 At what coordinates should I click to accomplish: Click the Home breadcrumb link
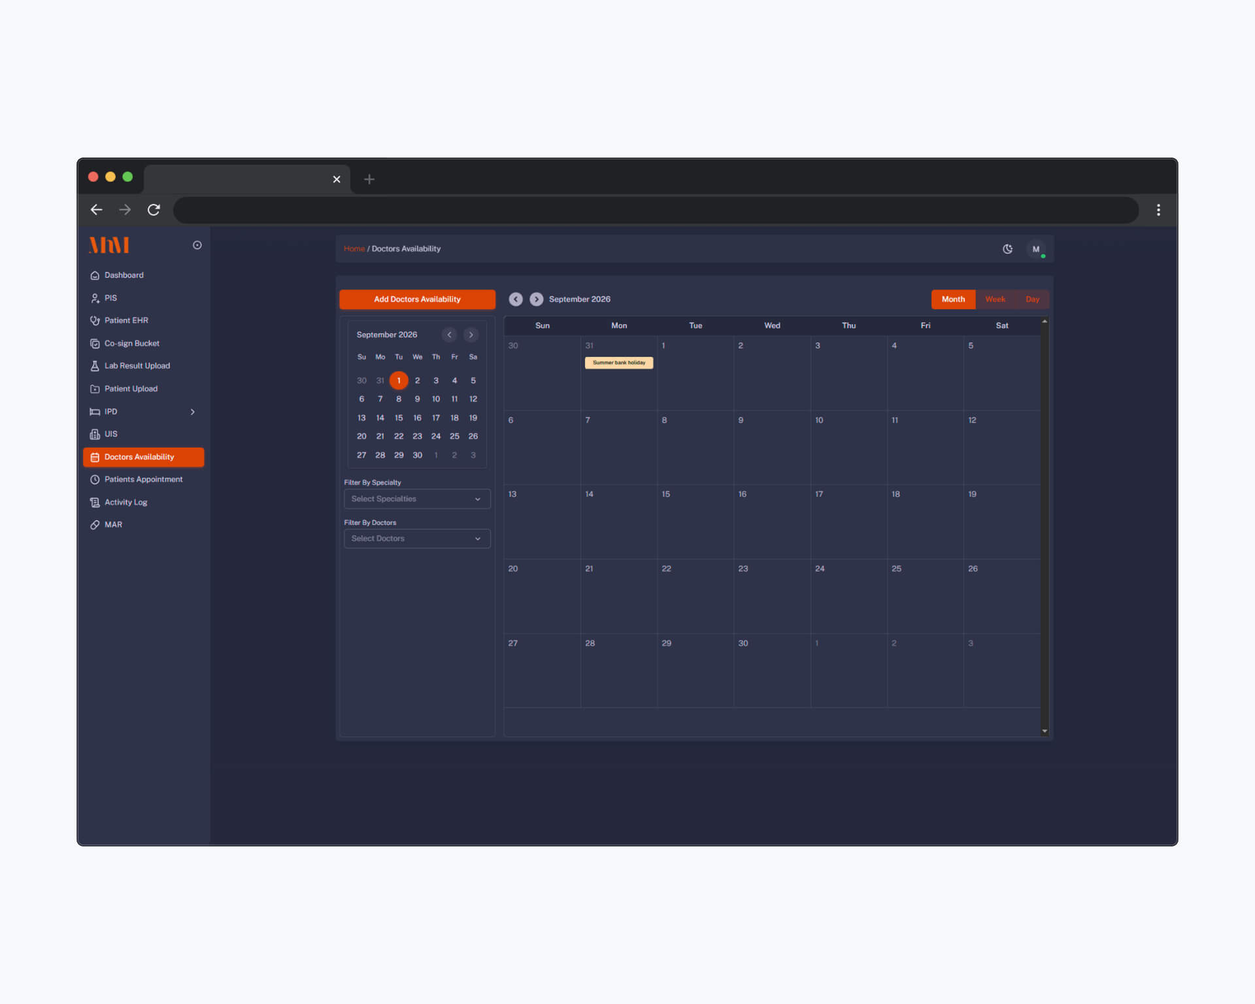click(x=354, y=249)
